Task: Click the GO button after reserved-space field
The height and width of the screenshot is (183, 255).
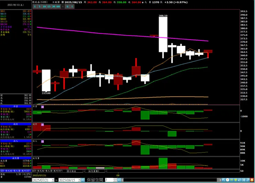Action: tap(119, 180)
